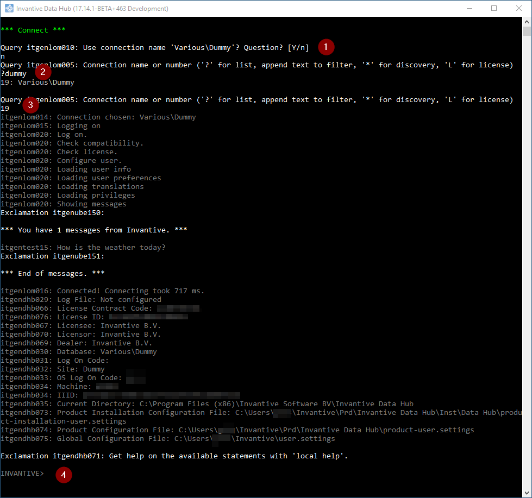Click the scrollbar up arrow
This screenshot has width=532, height=498.
click(x=527, y=21)
